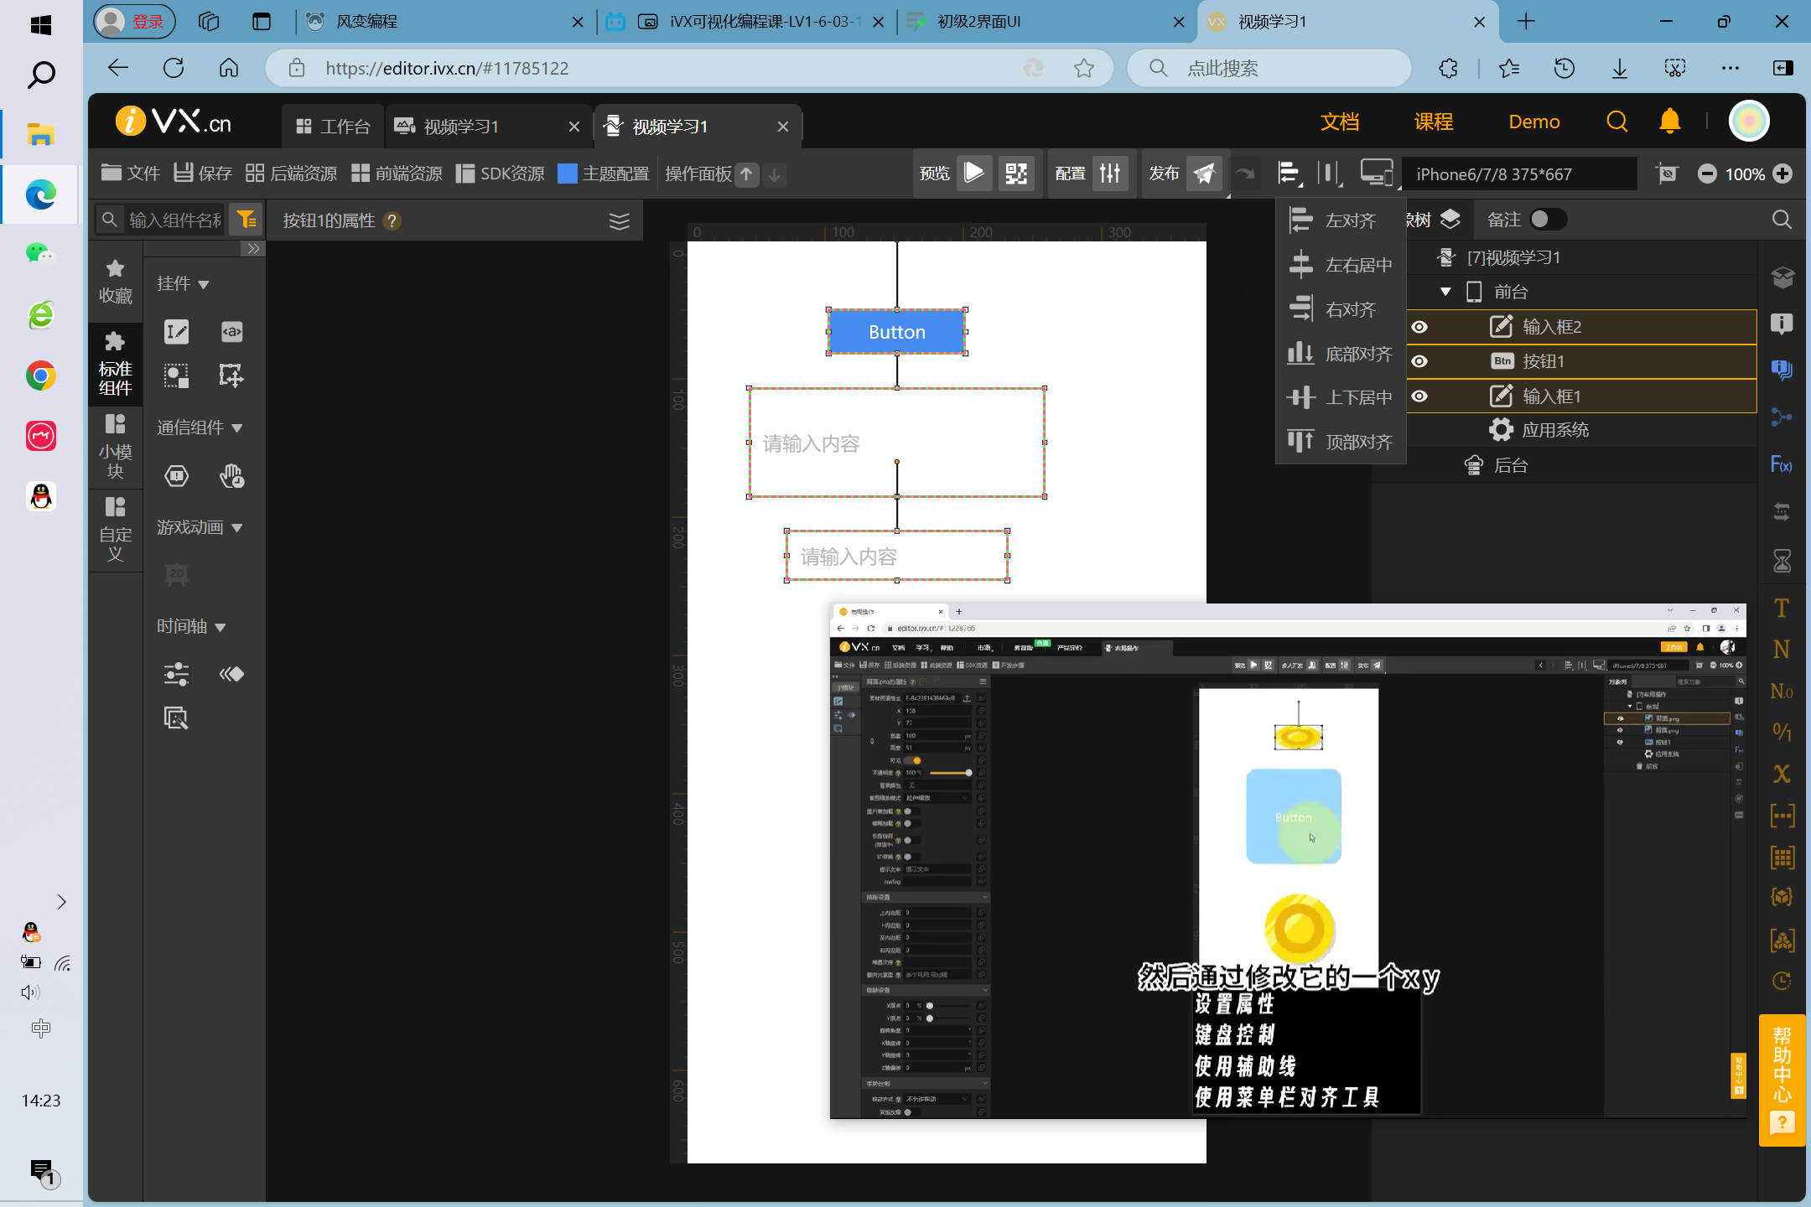Screen dimensions: 1811x1207
Task: Open the 文档 link in header
Action: (1340, 122)
